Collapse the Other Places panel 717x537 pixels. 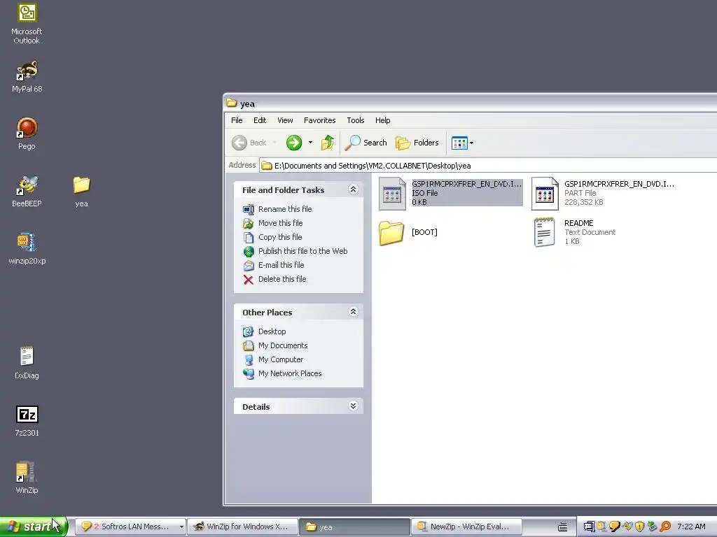tap(353, 312)
